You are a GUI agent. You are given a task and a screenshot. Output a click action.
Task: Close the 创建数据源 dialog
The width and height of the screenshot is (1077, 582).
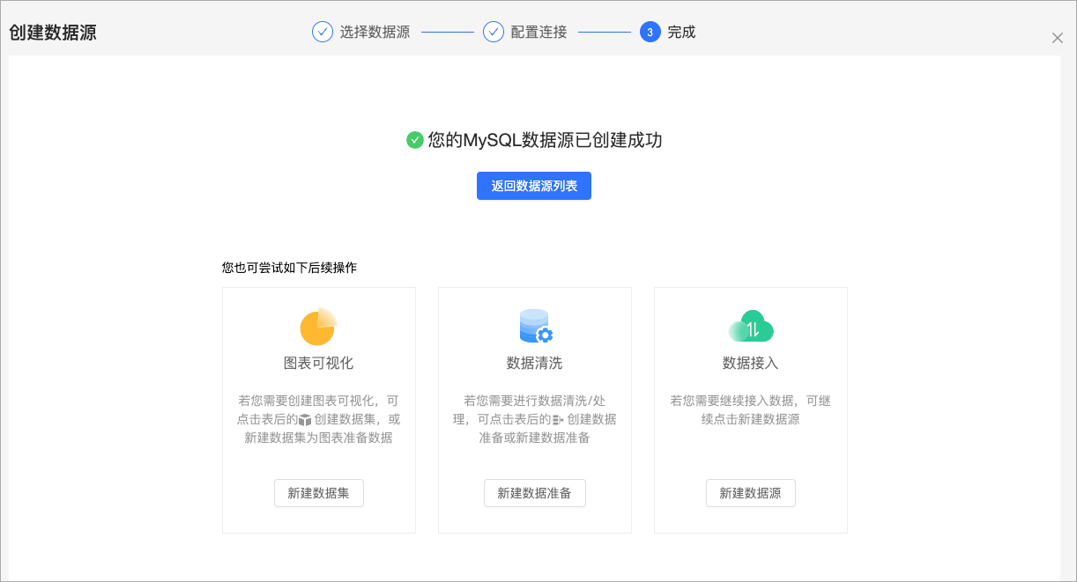[x=1058, y=38]
